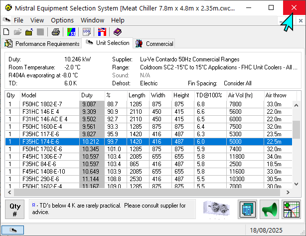Click the document icon left of File menu

(6, 20)
